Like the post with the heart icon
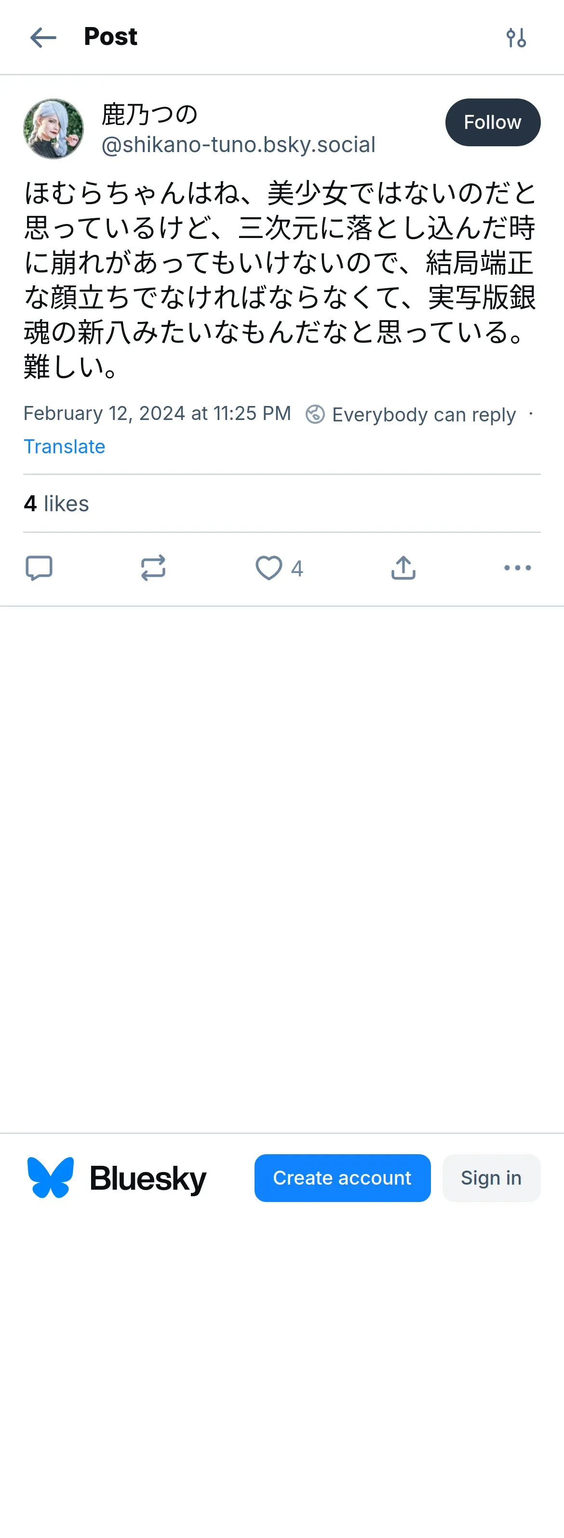Image resolution: width=564 pixels, height=1538 pixels. coord(269,568)
